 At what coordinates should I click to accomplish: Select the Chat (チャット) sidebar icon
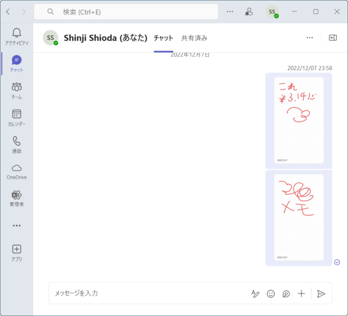pos(17,64)
